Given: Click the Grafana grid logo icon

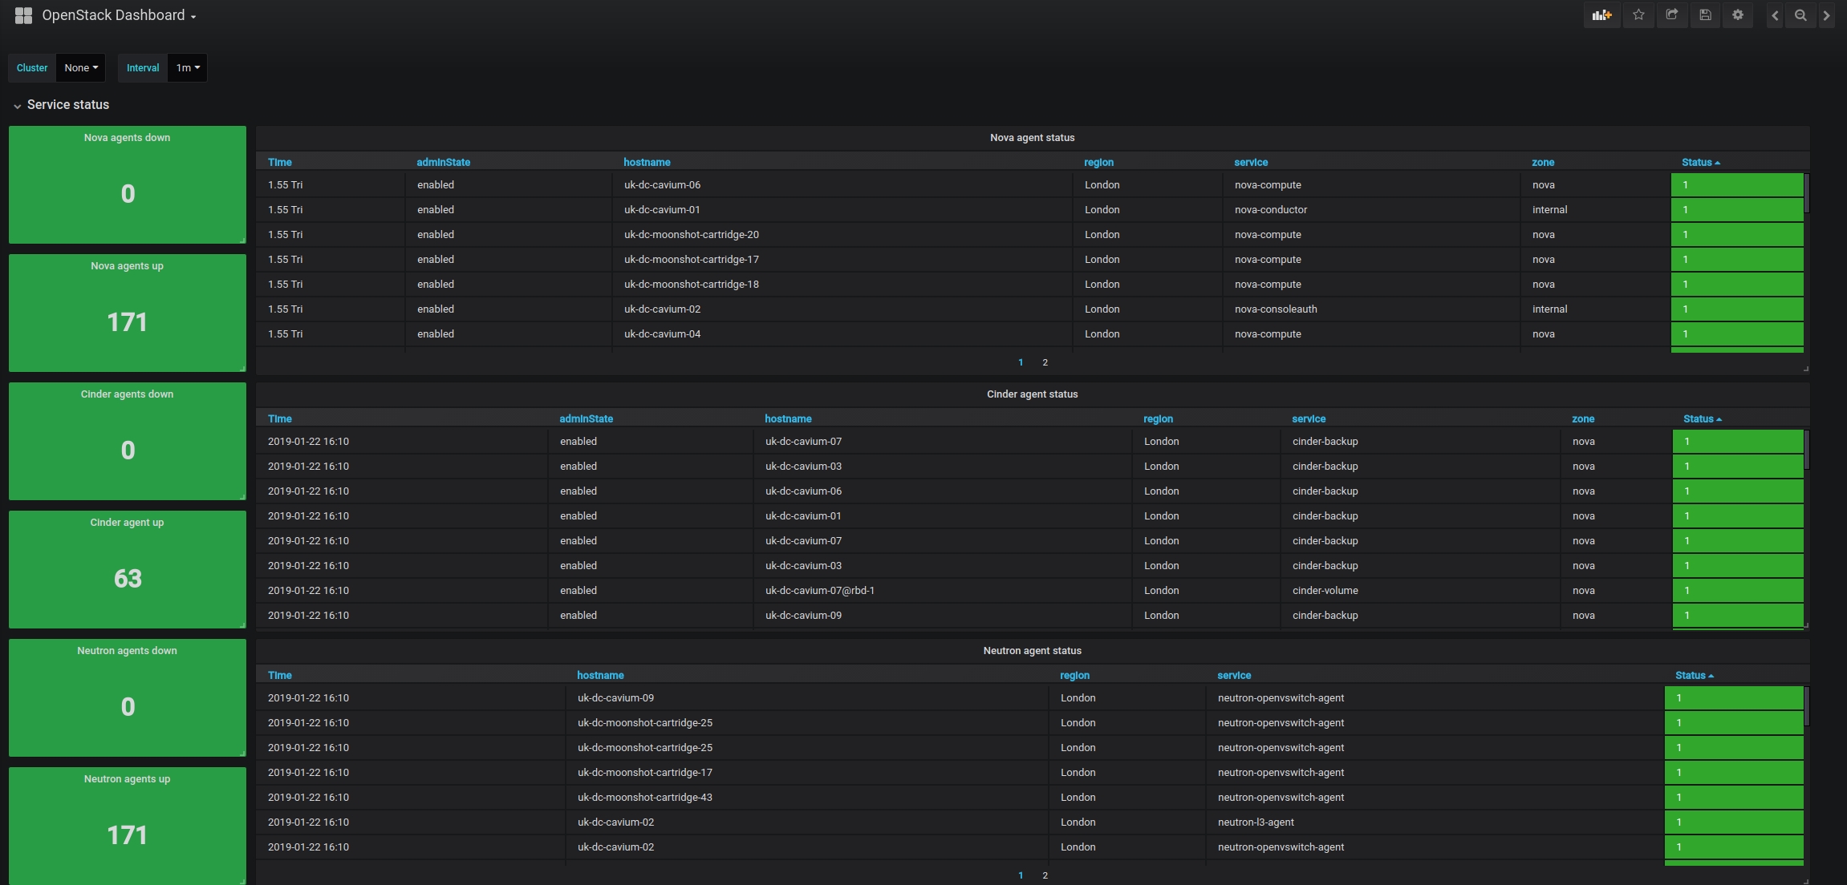Looking at the screenshot, I should 23,15.
